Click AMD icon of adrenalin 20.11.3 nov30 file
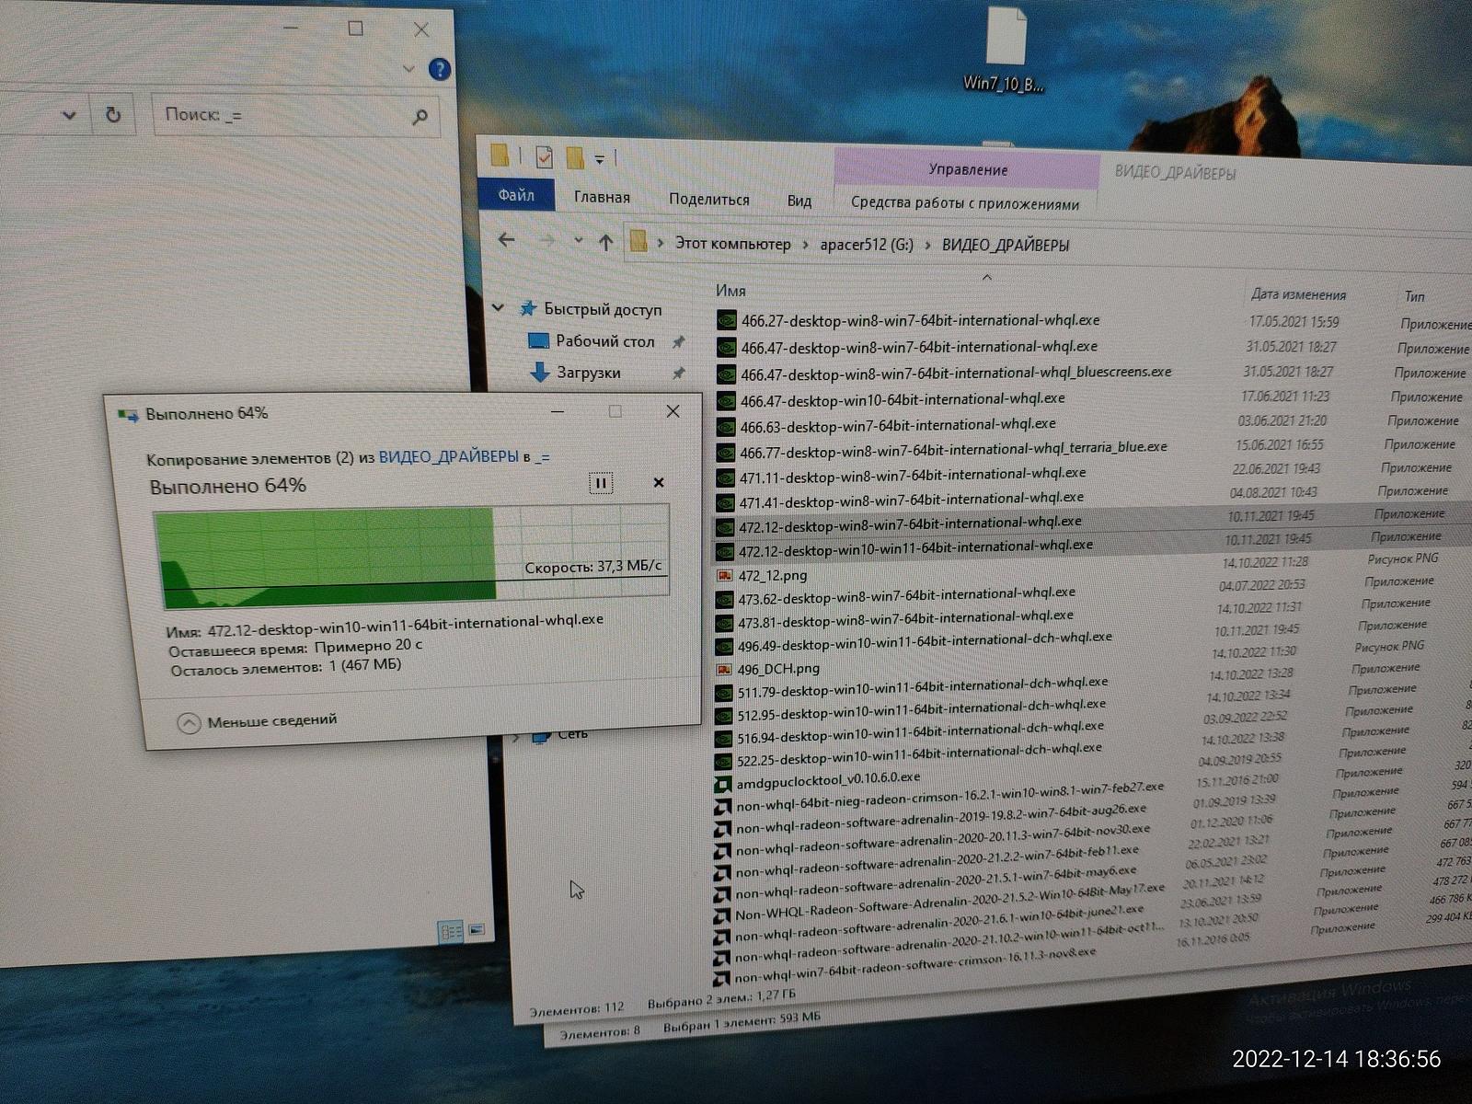This screenshot has height=1104, width=1472. [x=722, y=851]
